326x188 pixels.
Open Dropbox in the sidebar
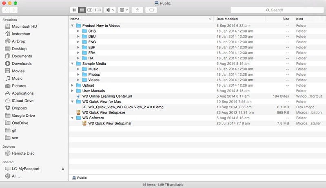click(x=19, y=108)
